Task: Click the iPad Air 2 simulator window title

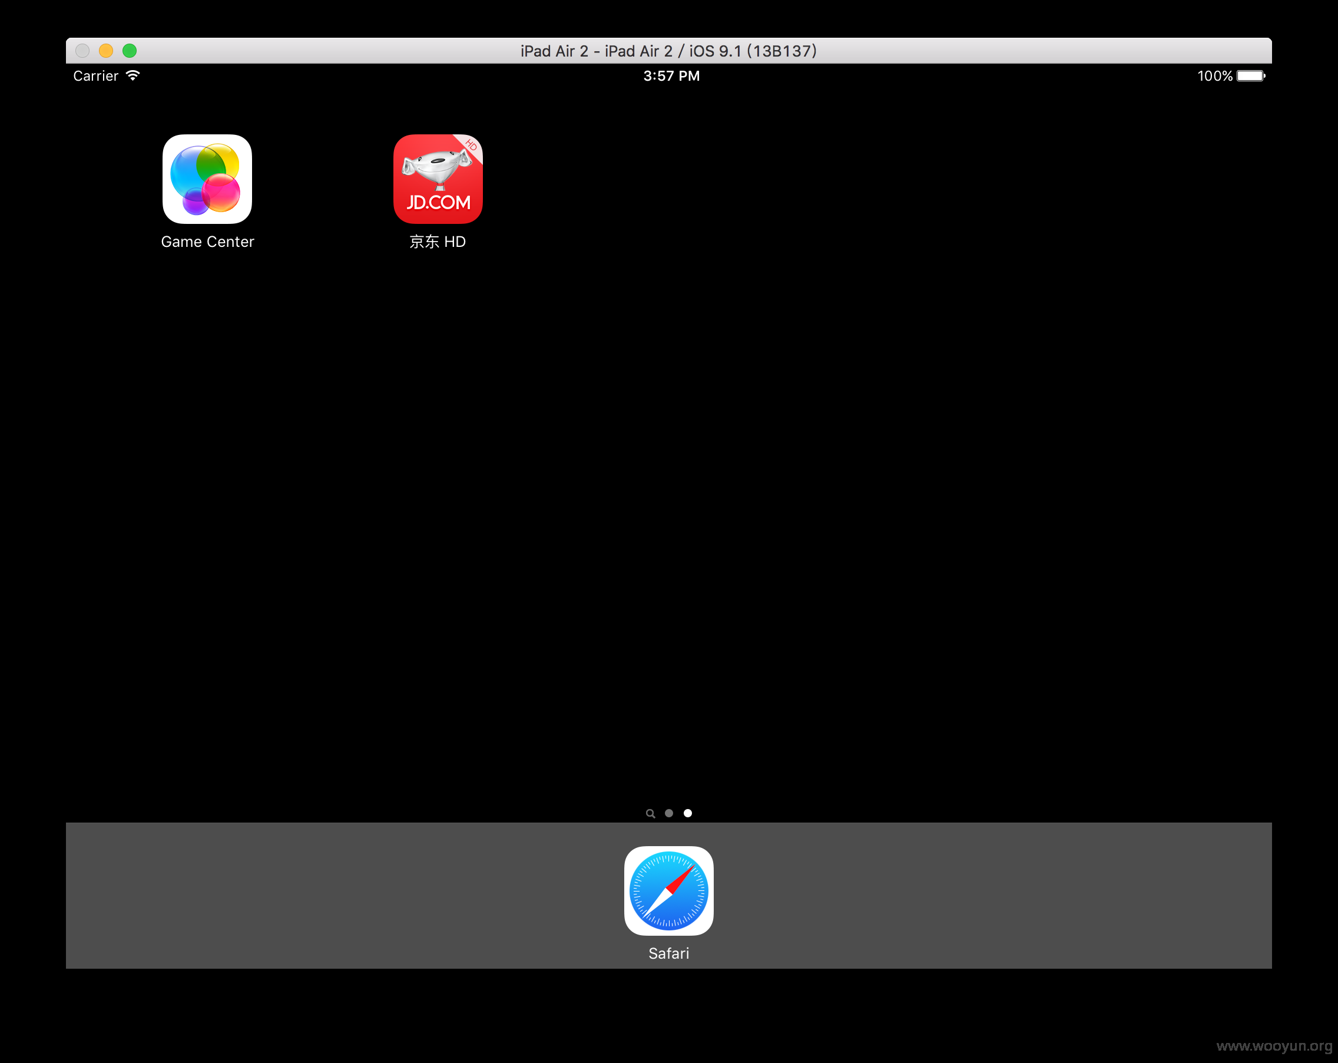Action: (x=669, y=51)
